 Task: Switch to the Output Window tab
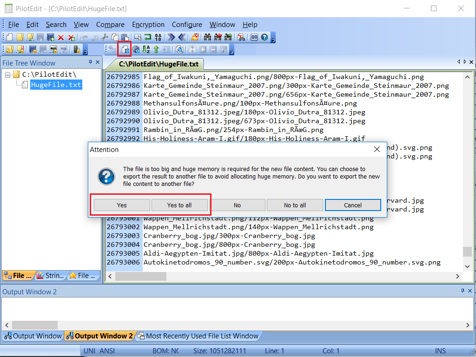33,336
